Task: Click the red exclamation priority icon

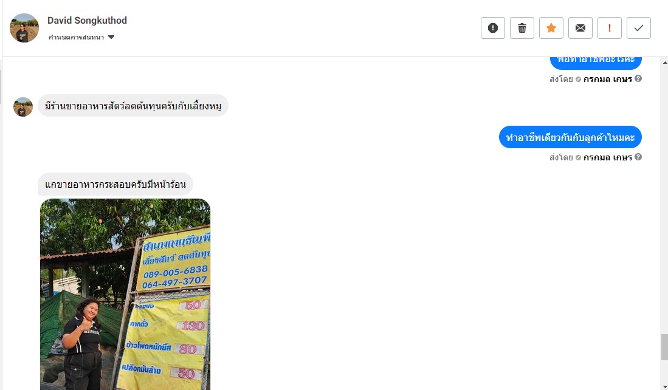Action: [610, 28]
